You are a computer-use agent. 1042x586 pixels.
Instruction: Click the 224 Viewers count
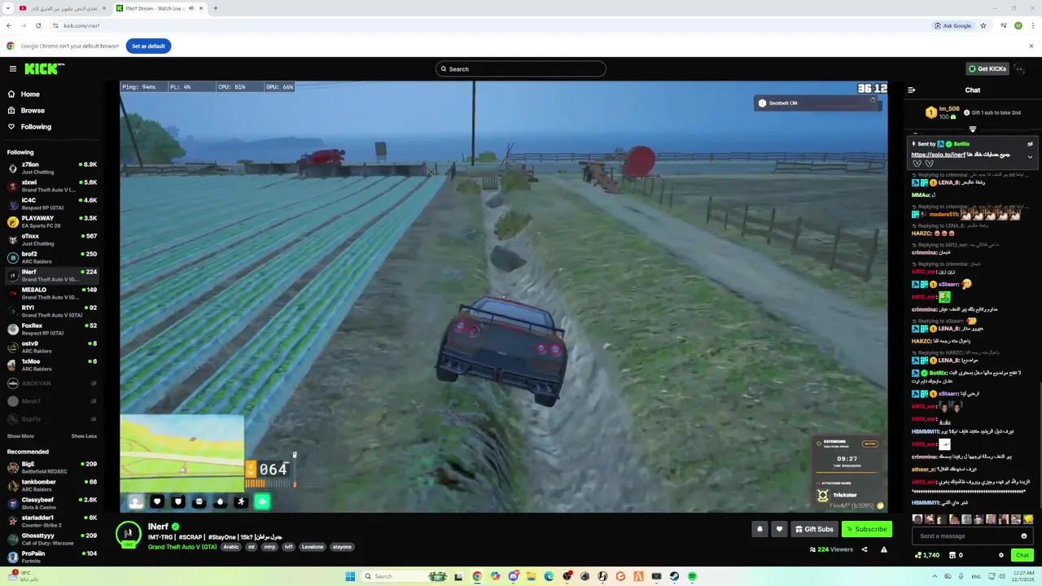pos(831,549)
